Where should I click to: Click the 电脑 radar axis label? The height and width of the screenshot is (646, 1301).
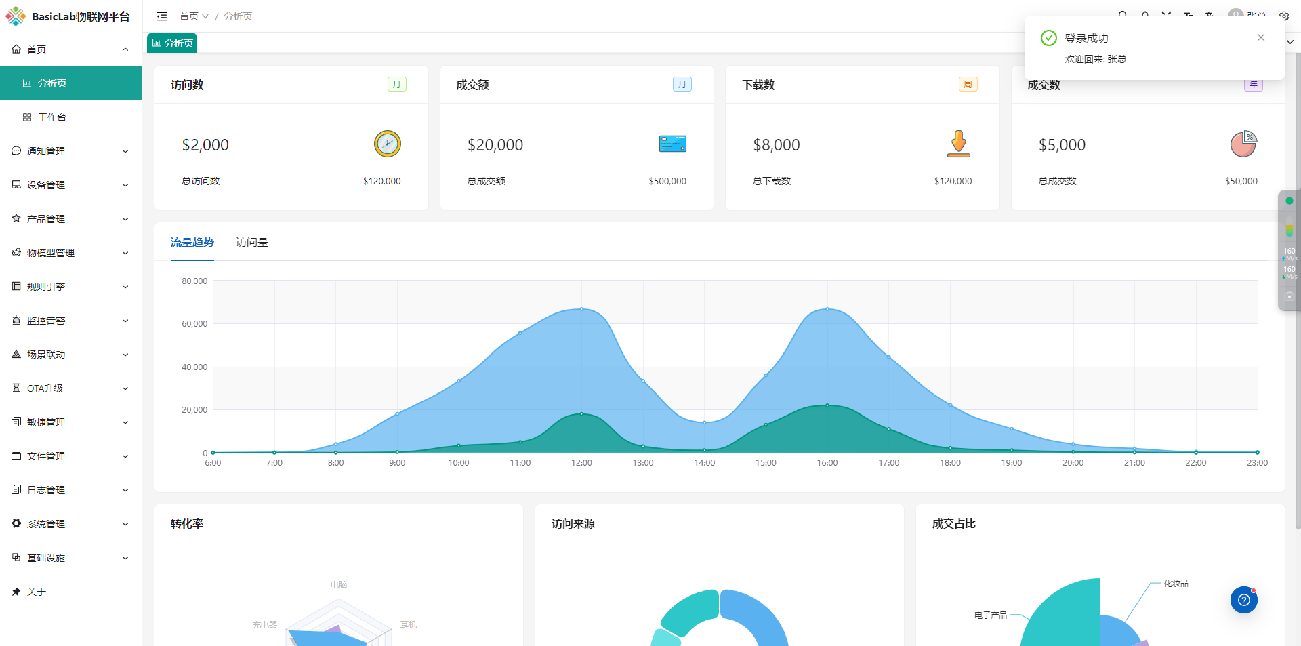339,584
